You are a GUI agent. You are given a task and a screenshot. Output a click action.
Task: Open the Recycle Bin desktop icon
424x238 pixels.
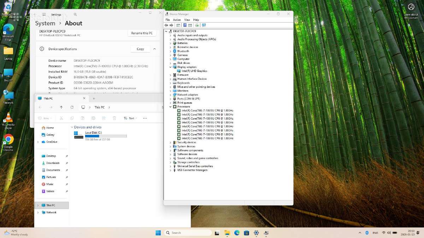(8, 10)
